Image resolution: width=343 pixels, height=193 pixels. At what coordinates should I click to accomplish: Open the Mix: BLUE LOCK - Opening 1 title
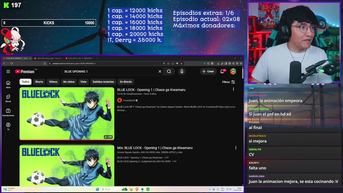[x=155, y=148]
